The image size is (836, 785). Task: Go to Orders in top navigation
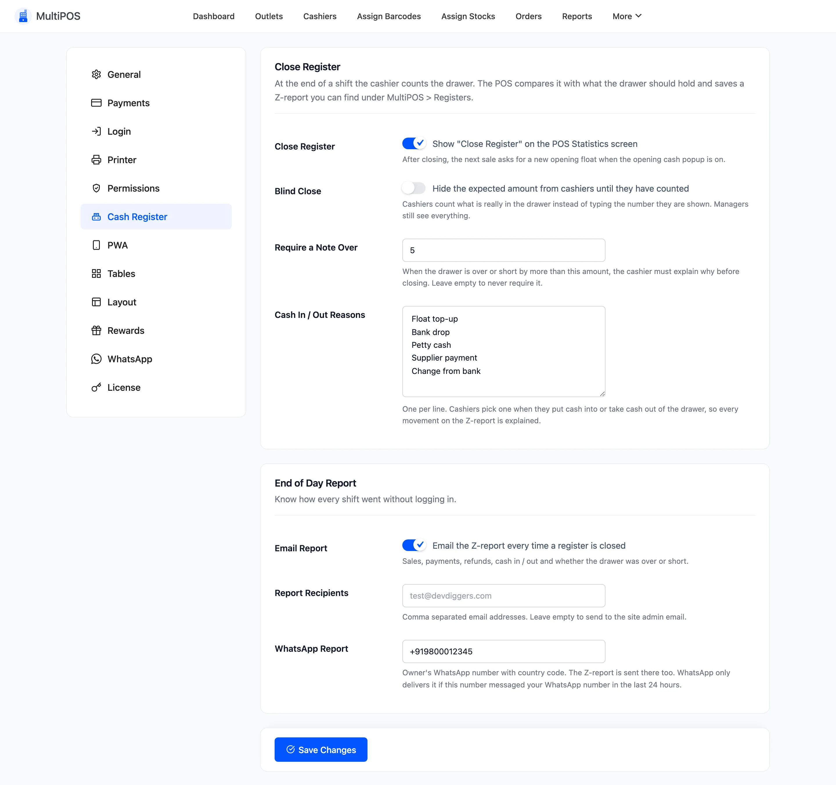(529, 16)
